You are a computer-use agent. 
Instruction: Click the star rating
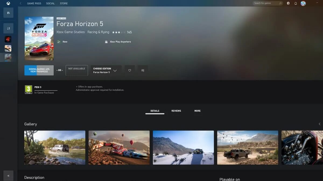119,32
